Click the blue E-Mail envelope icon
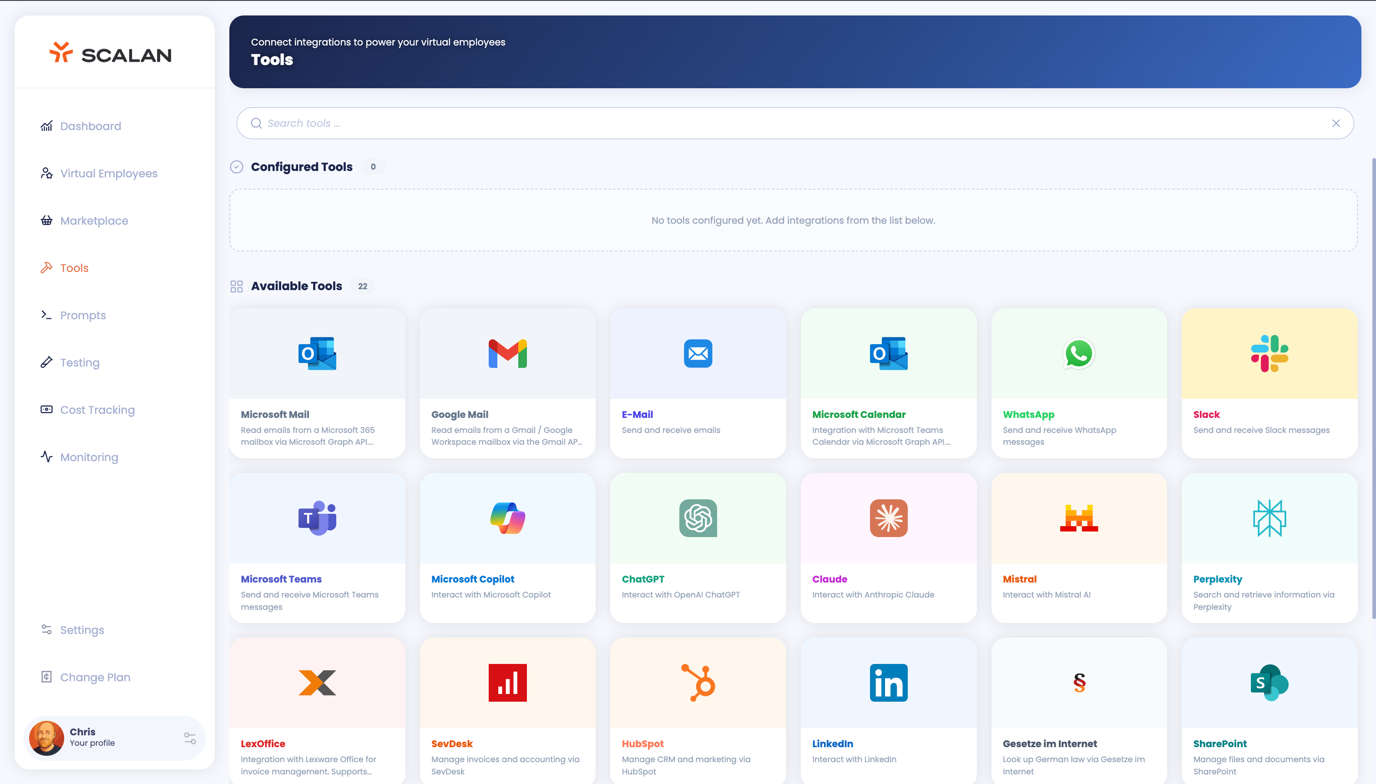 tap(698, 353)
